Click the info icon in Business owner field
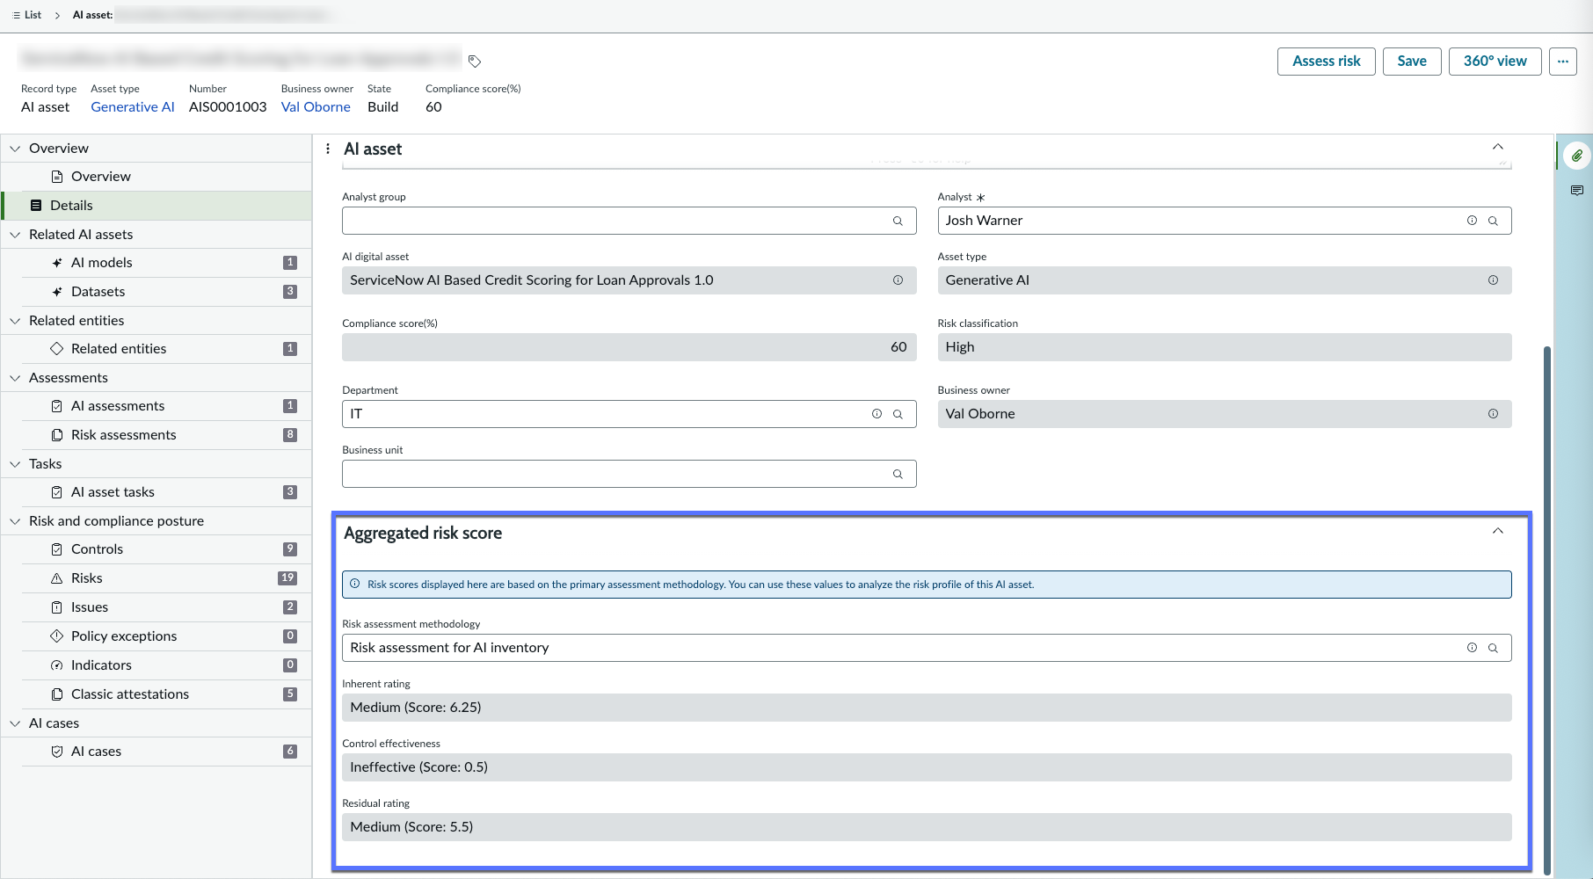Viewport: 1593px width, 879px height. point(1493,414)
